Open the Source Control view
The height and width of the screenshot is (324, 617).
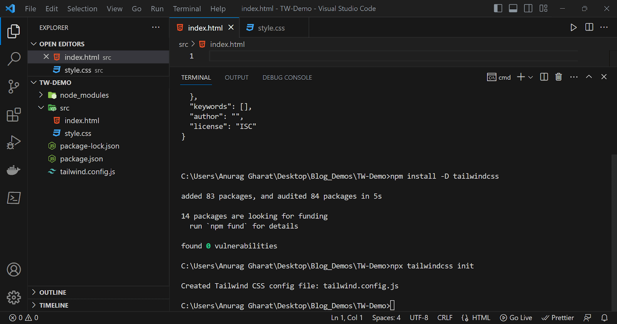(x=13, y=87)
